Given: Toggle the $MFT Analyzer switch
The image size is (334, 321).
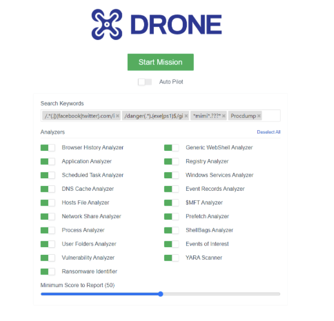Looking at the screenshot, I should [x=171, y=203].
